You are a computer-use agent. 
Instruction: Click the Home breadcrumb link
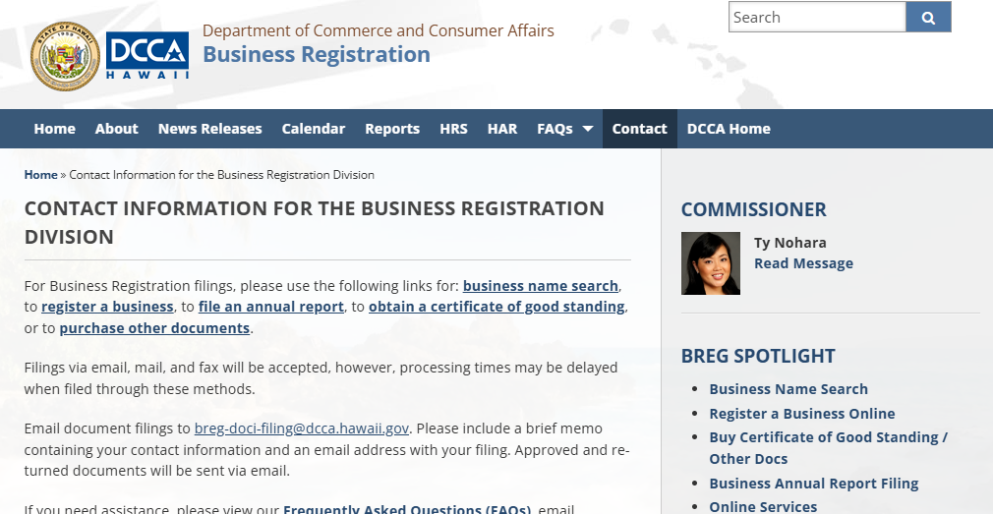[x=41, y=175]
